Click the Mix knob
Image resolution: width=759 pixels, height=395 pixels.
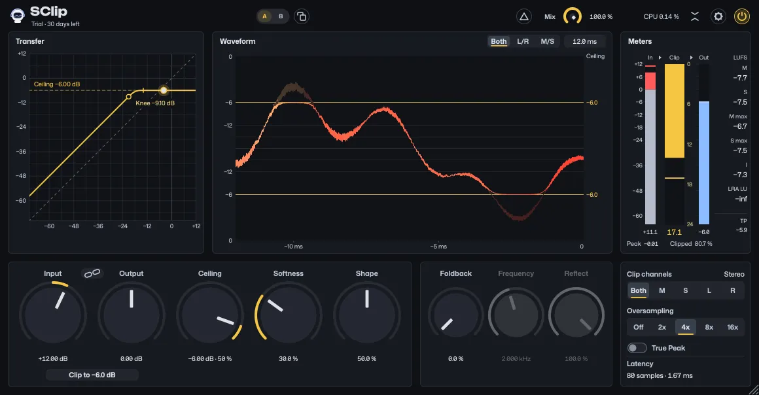click(x=573, y=16)
